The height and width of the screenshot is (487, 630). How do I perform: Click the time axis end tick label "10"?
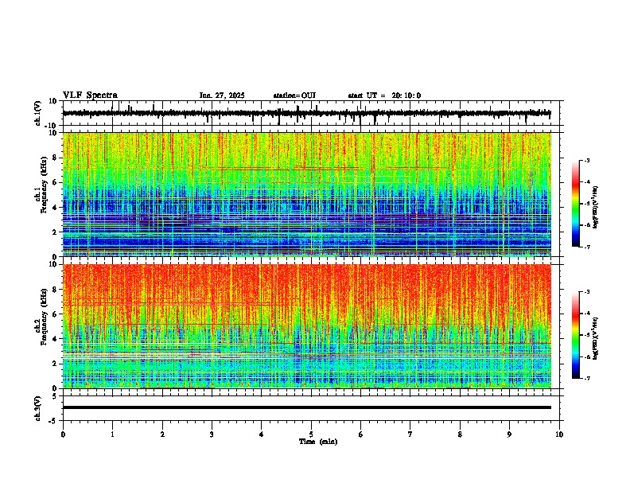(559, 434)
